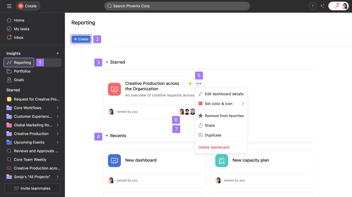Open the help question-mark icon
Image resolution: width=352 pixels, height=197 pixels.
pos(313,6)
